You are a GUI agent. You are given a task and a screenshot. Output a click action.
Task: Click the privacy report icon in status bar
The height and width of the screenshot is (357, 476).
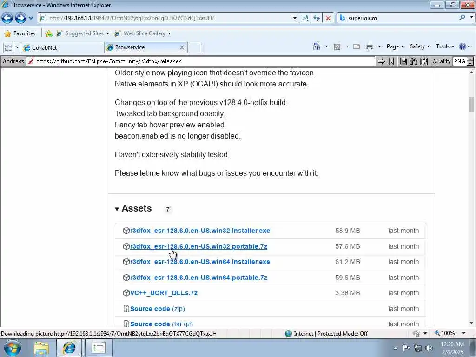tap(416, 334)
